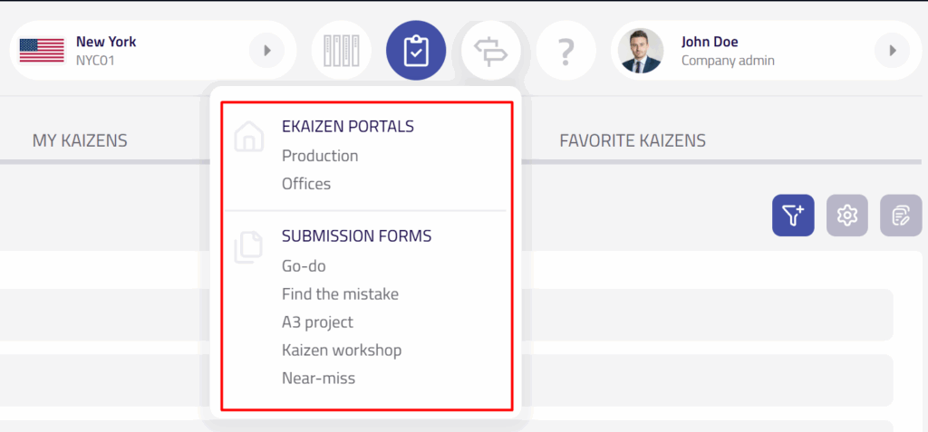Open the clipboard checklist submissions icon
The image size is (928, 432).
(x=416, y=51)
